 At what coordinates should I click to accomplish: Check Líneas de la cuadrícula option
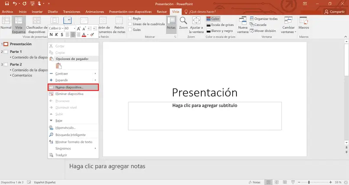coord(130,24)
